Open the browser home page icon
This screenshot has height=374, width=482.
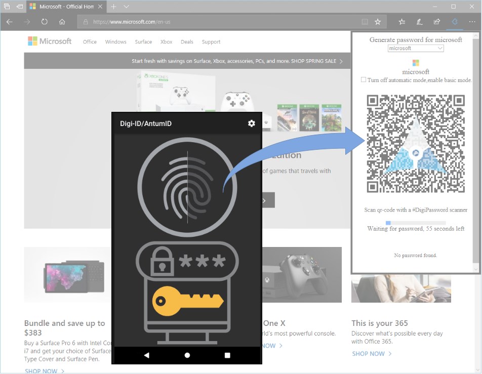(x=62, y=22)
